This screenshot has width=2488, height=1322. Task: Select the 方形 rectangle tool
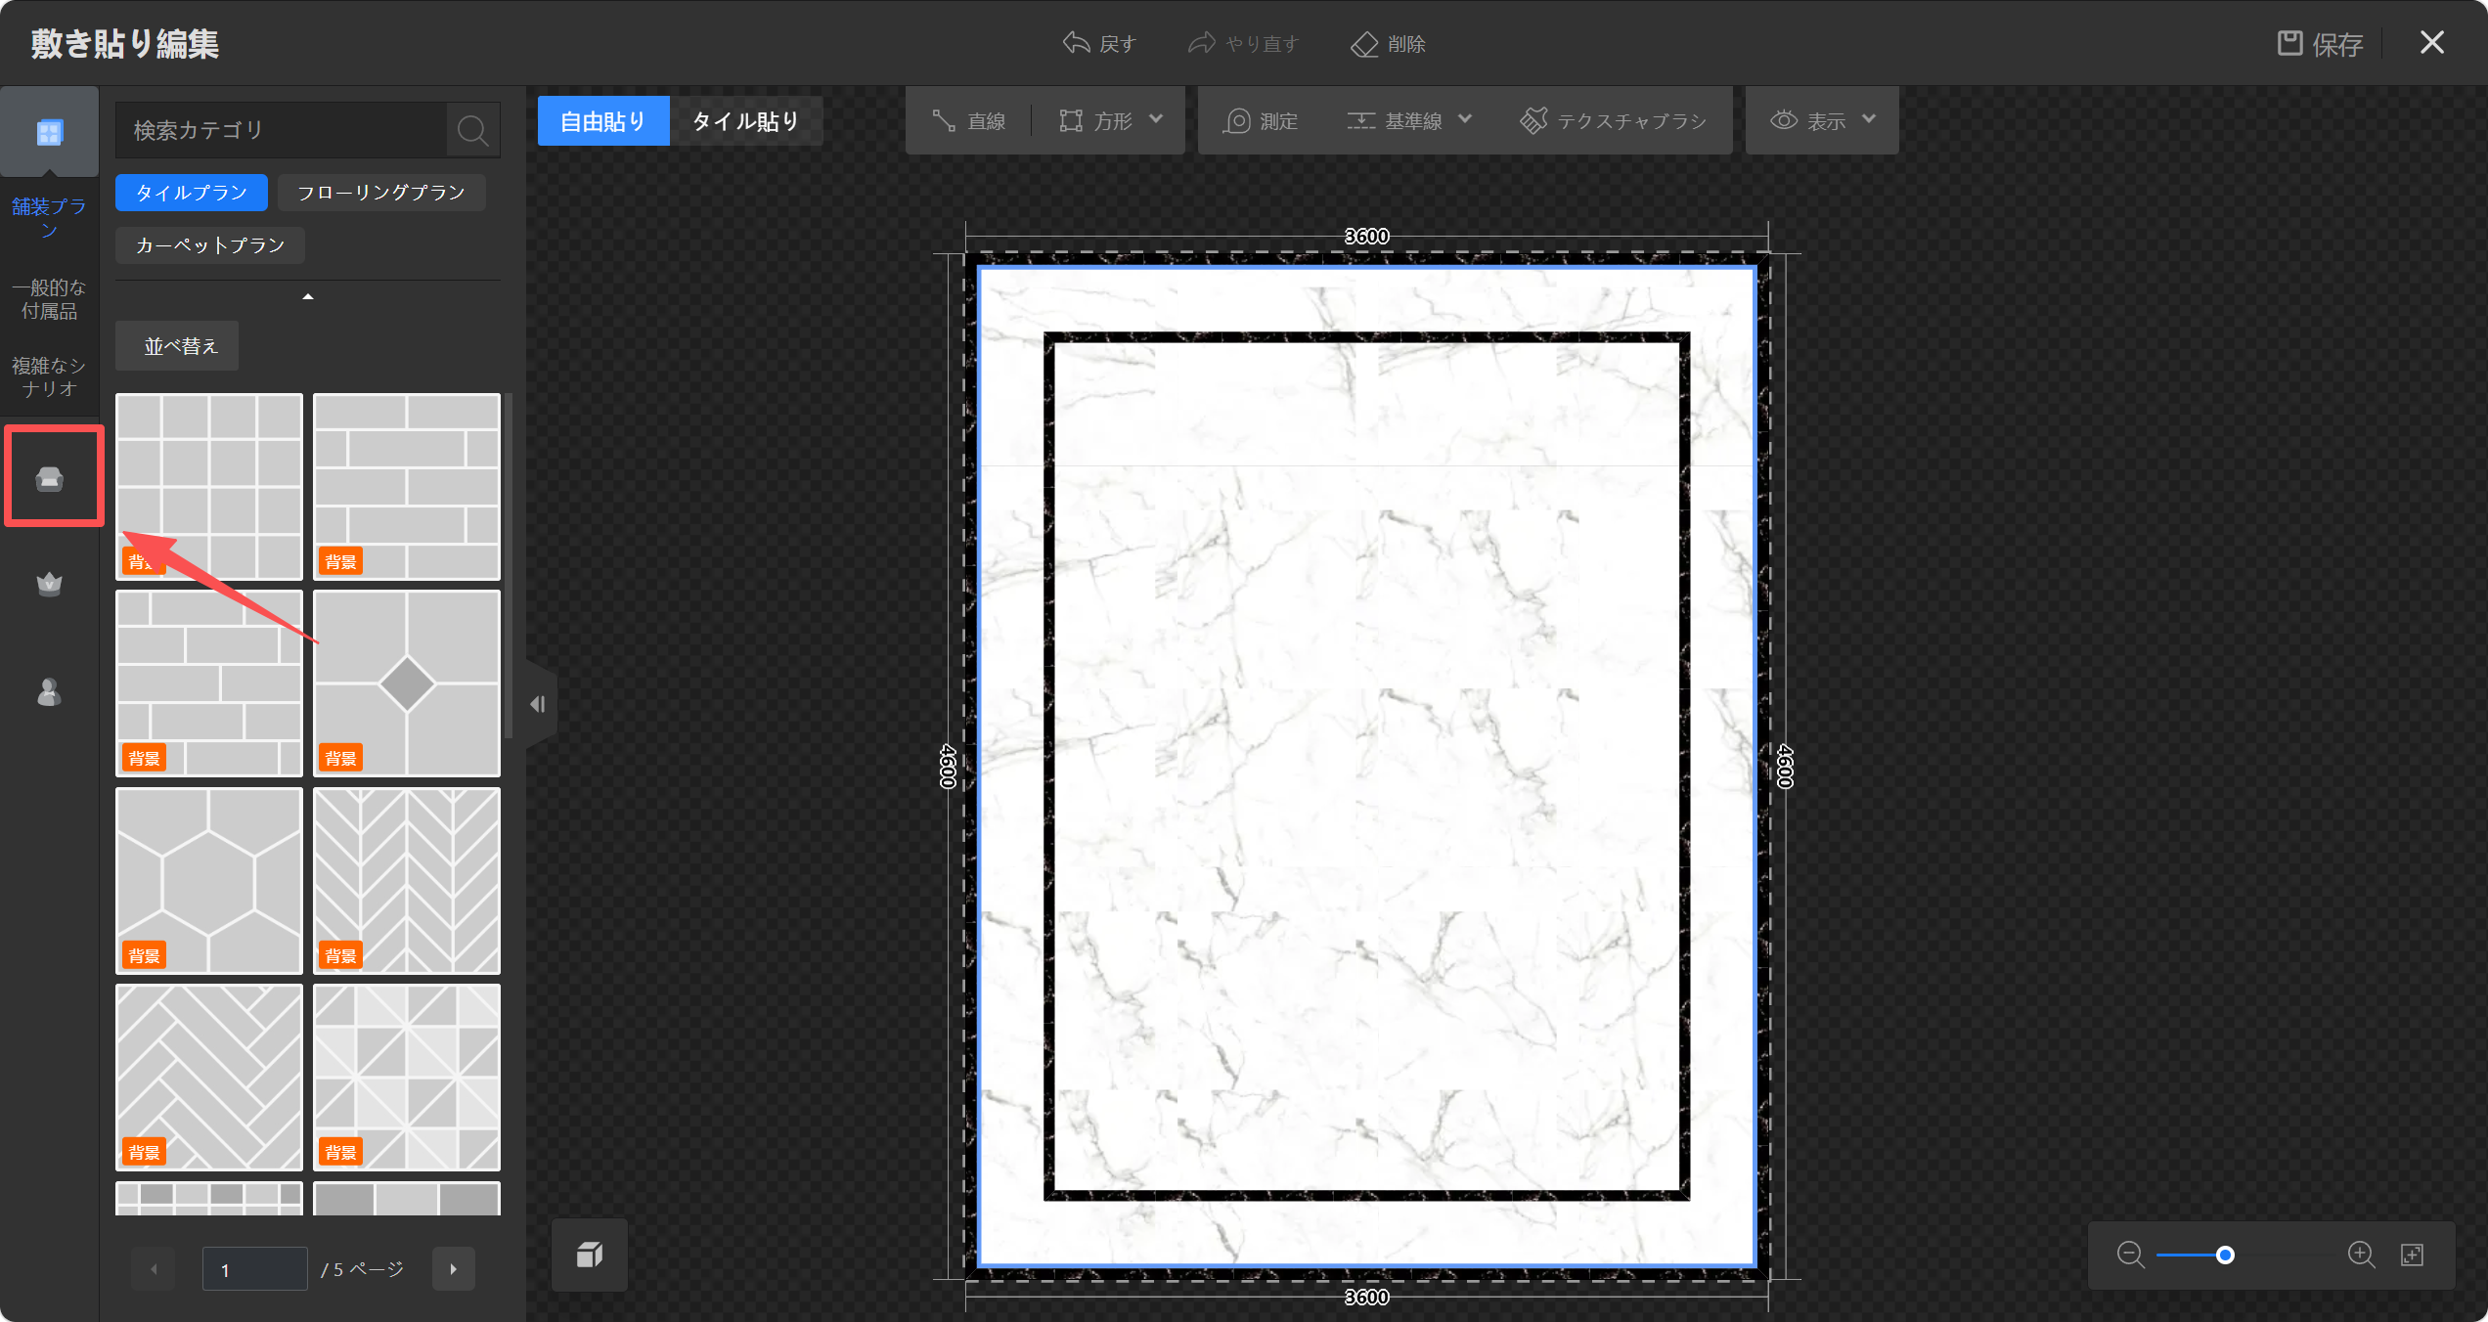[1096, 120]
